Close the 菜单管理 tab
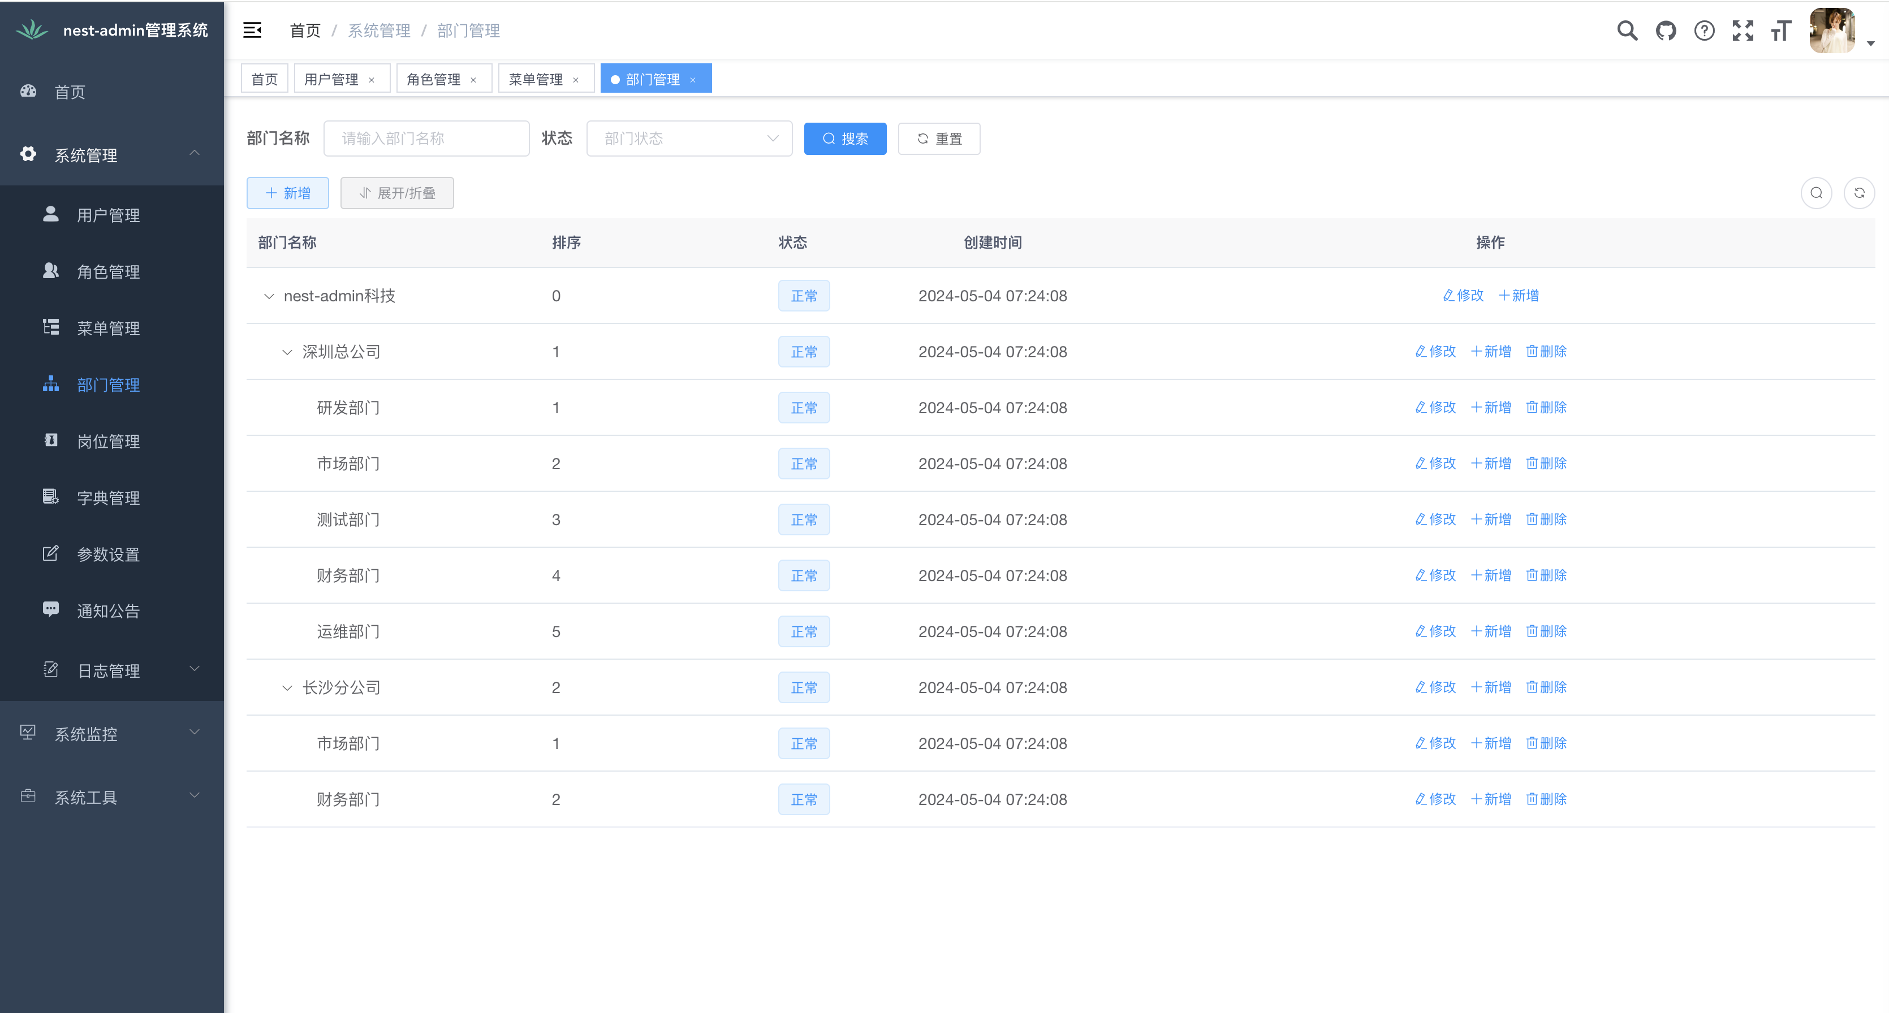 [576, 80]
